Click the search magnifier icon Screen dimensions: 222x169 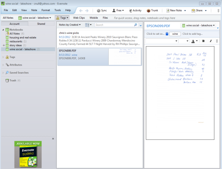click(135, 25)
